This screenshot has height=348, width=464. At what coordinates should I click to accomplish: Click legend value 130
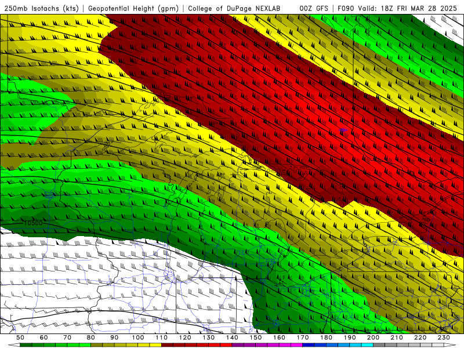click(x=209, y=338)
